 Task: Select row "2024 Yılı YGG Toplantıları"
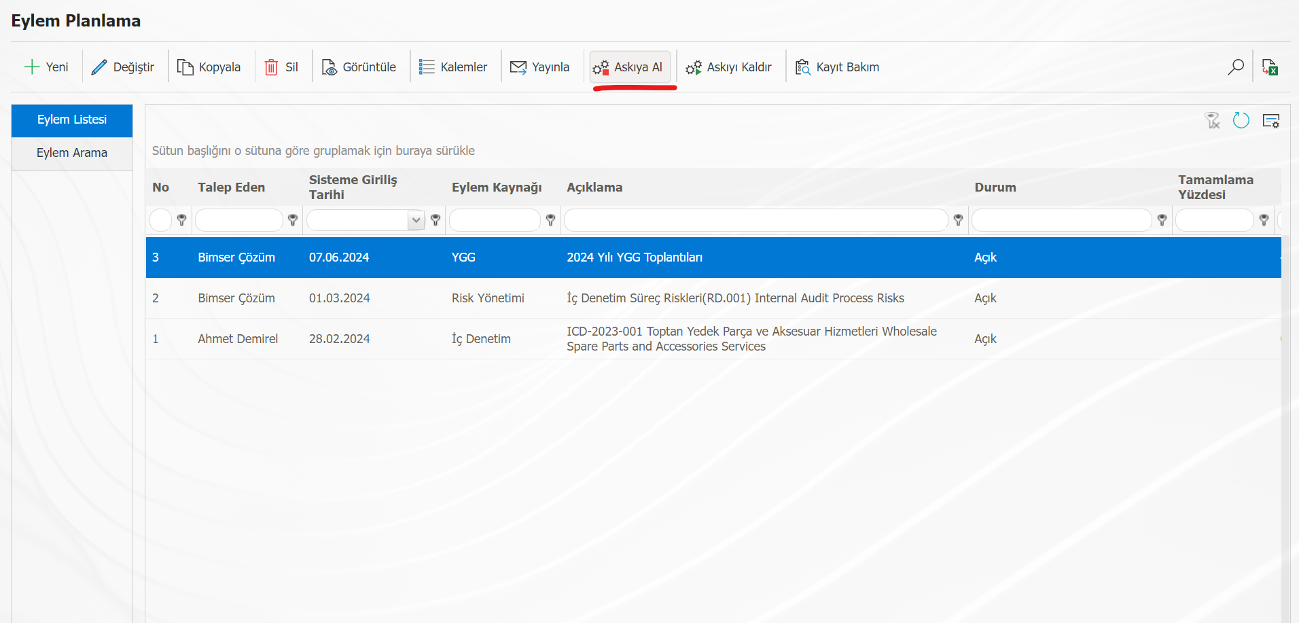pyautogui.click(x=713, y=257)
